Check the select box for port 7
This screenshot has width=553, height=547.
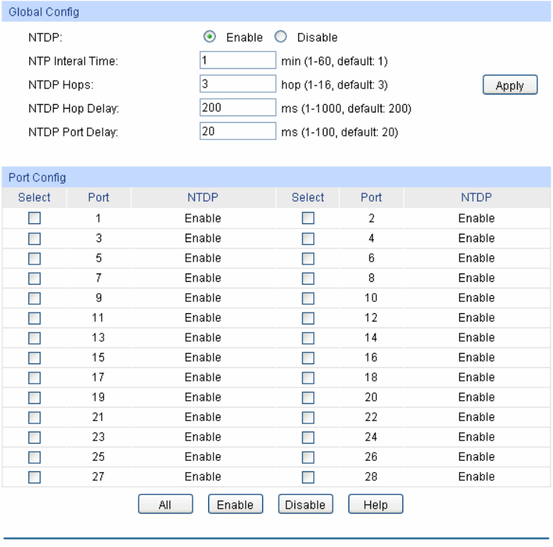pos(34,278)
